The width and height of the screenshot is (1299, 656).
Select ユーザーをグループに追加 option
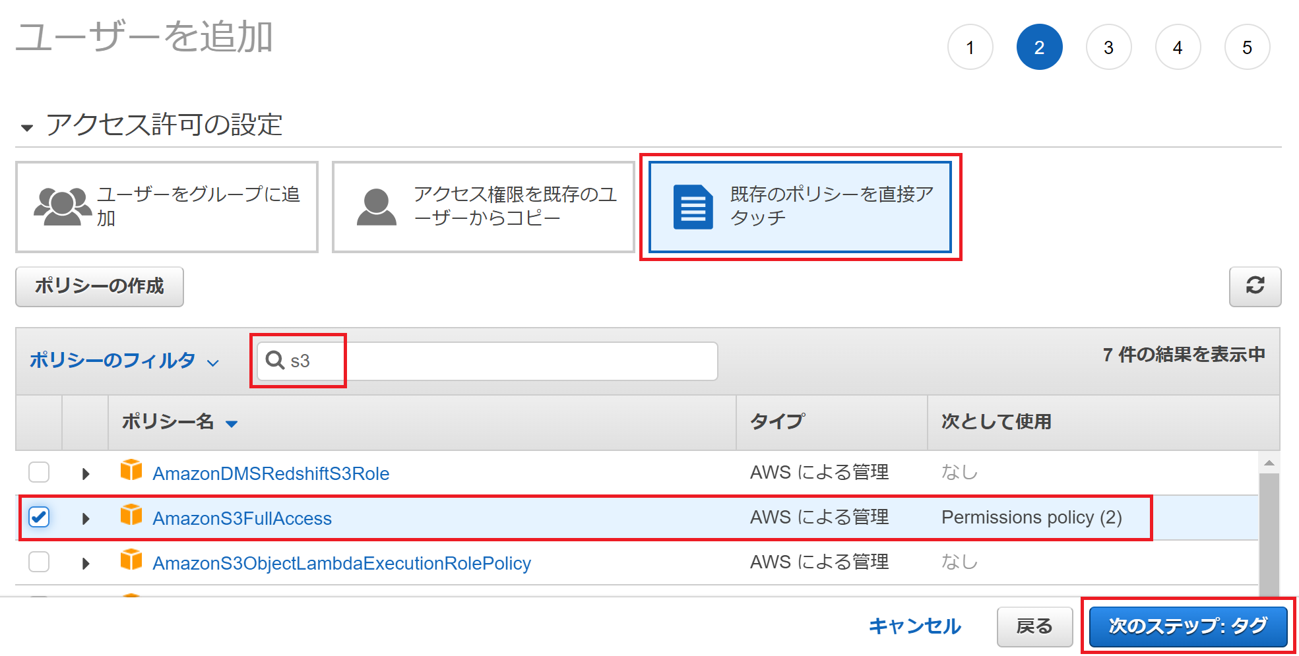click(x=167, y=207)
